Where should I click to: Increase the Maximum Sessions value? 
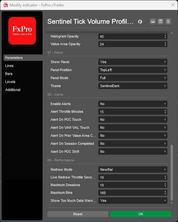[165, 184]
